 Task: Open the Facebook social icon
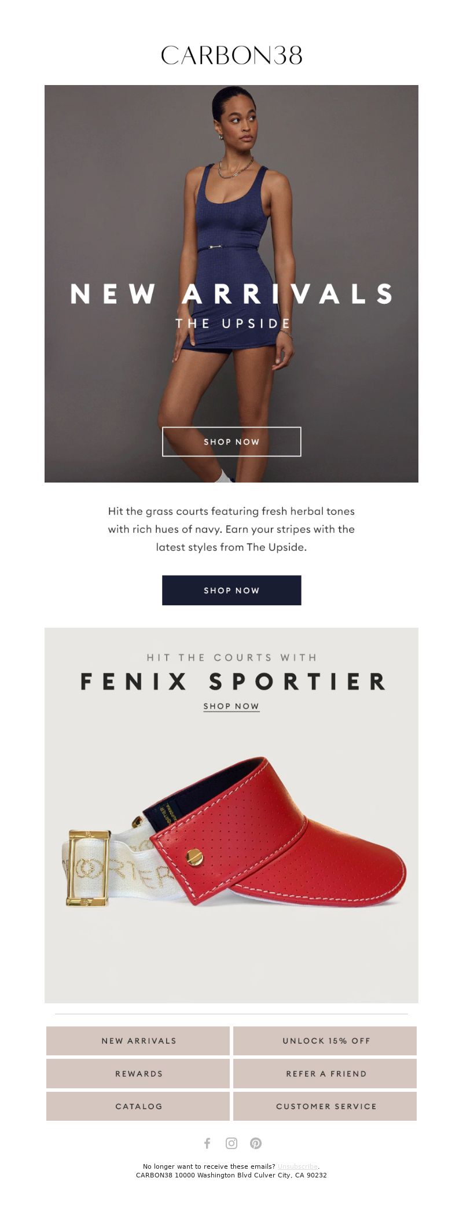207,1143
